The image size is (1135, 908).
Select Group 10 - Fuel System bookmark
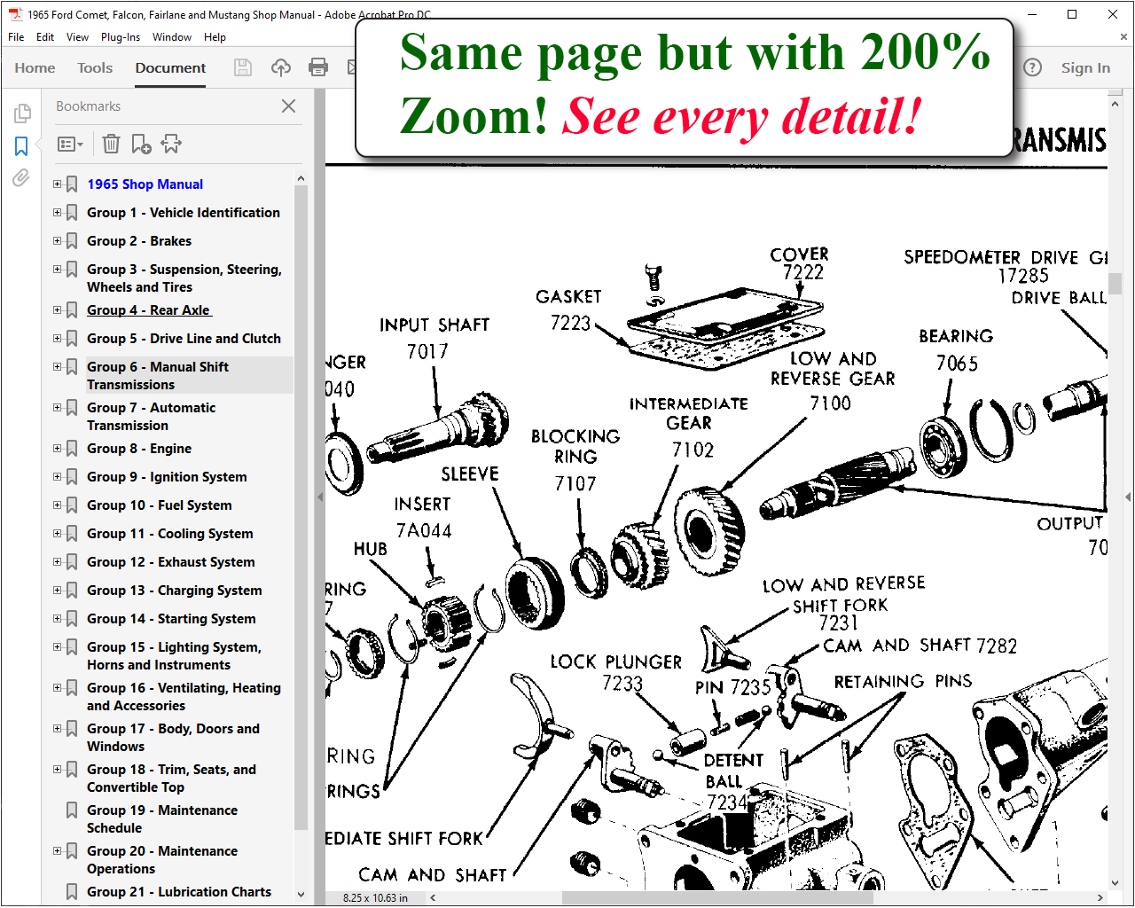pos(160,505)
